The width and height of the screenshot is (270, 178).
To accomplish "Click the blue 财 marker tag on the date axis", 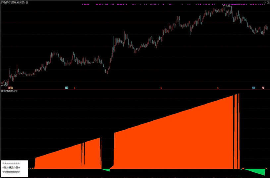I will click(x=253, y=88).
